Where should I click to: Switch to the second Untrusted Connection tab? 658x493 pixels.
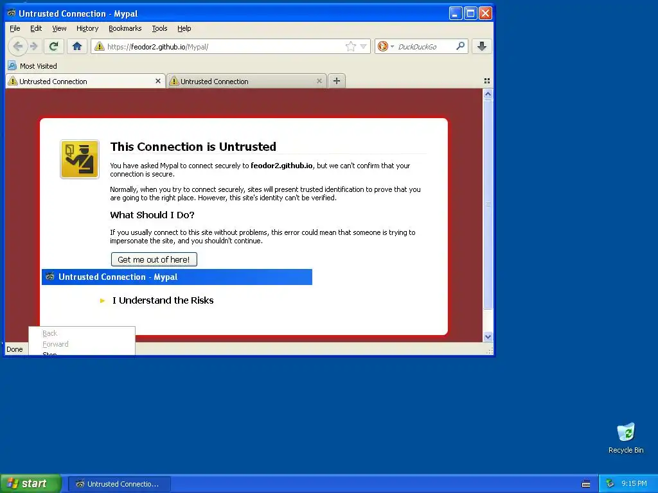coord(246,81)
